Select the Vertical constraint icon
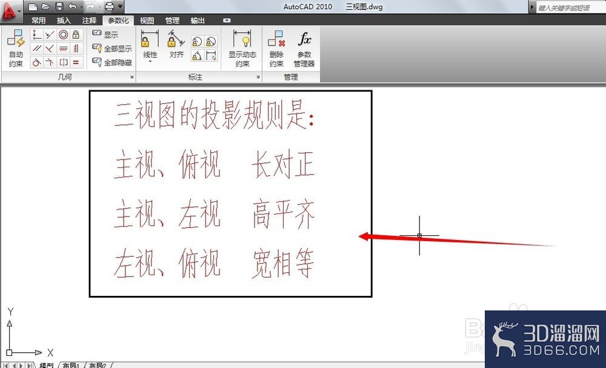The height and width of the screenshot is (368, 606). [x=76, y=49]
